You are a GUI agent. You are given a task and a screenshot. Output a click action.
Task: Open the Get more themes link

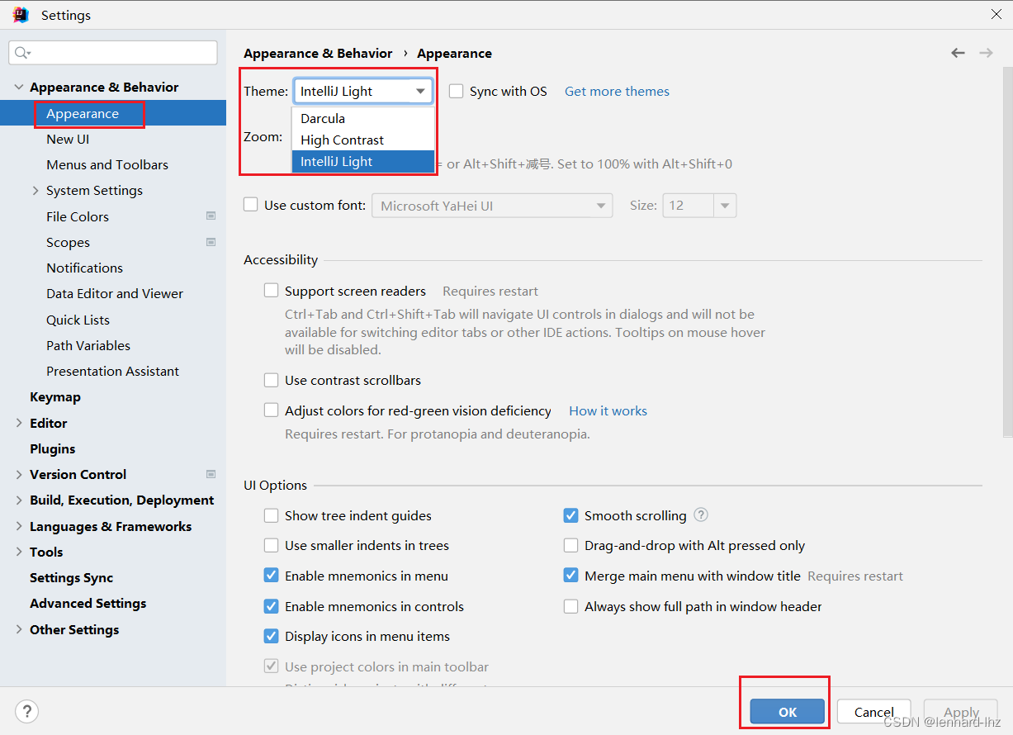click(617, 91)
